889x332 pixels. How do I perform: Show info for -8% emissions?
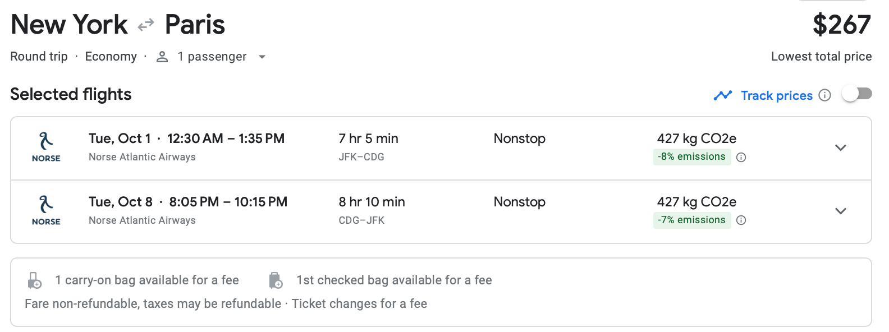[741, 157]
